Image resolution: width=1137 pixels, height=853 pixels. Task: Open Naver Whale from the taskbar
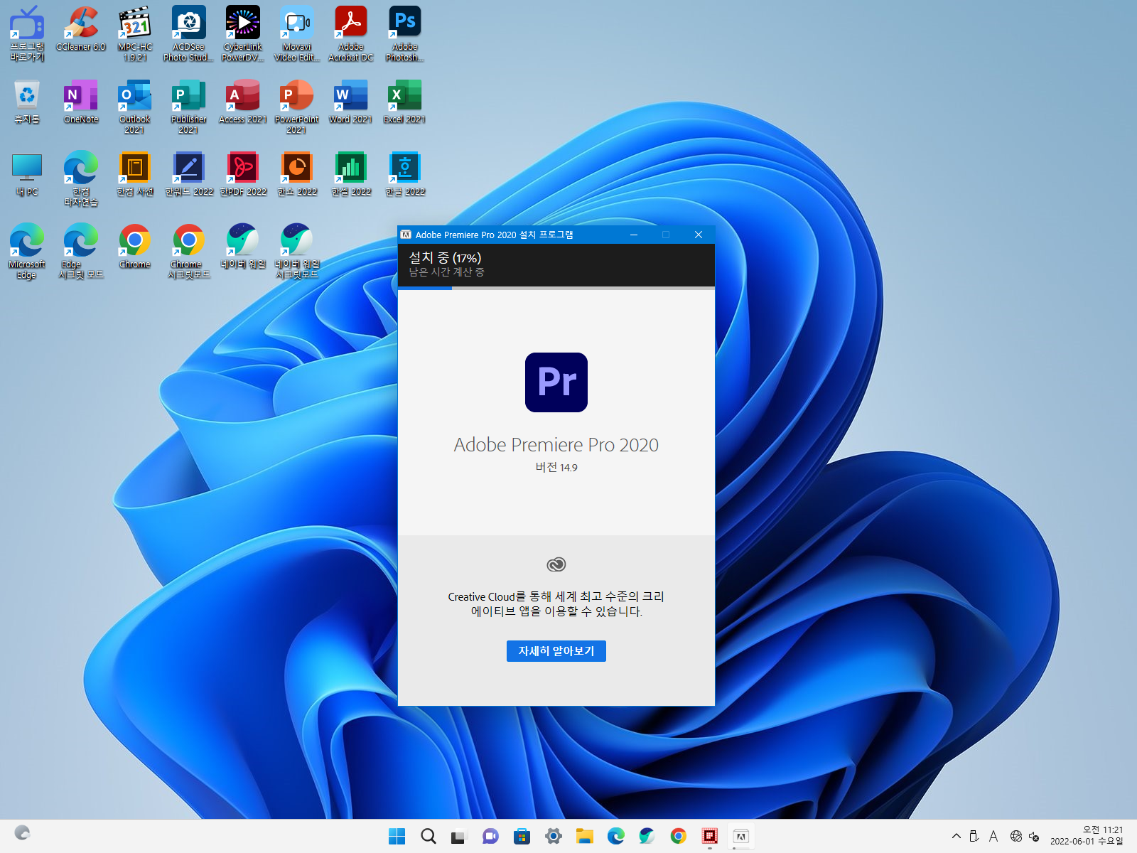647,837
